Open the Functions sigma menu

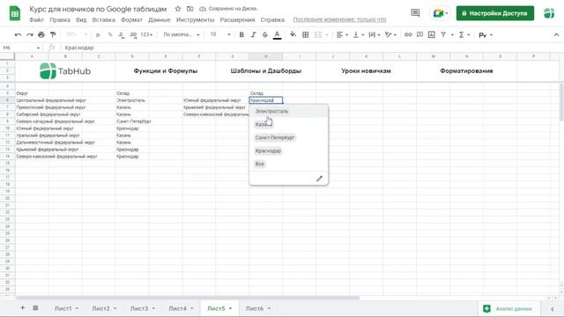tap(464, 35)
